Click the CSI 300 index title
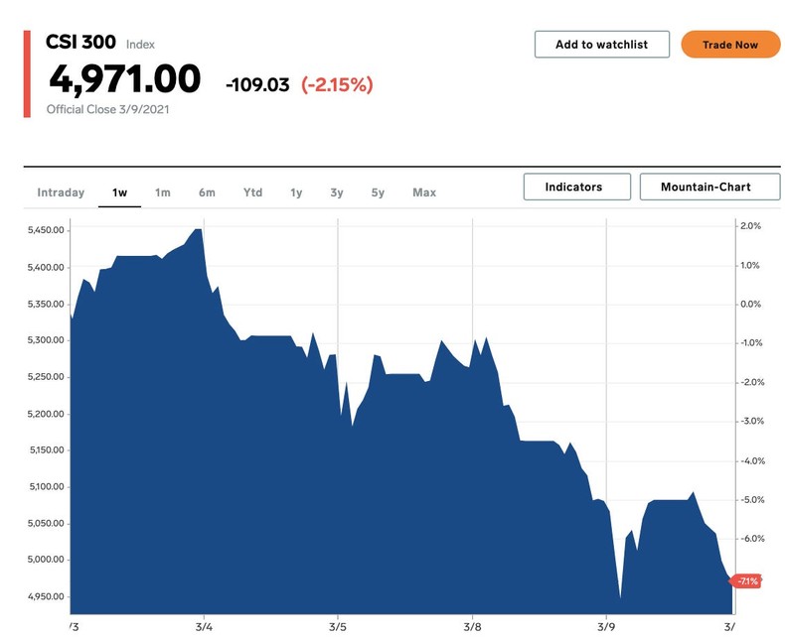785x639 pixels. pos(80,42)
